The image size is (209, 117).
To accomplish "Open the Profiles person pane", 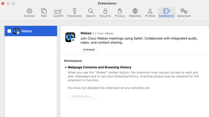I will pyautogui.click(x=150, y=13).
